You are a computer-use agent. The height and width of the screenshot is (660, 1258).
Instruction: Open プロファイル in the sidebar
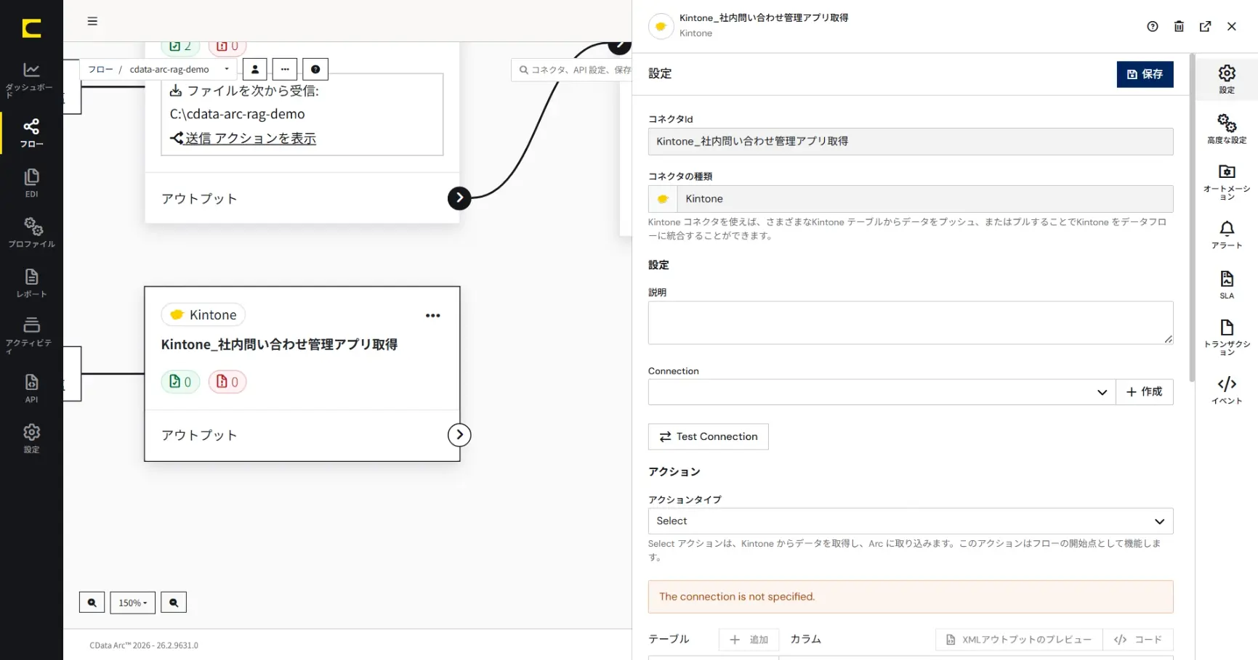tap(31, 232)
